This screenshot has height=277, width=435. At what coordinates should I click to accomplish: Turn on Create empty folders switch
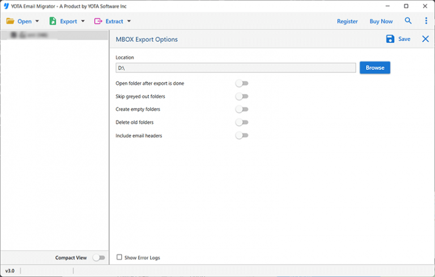coord(242,110)
